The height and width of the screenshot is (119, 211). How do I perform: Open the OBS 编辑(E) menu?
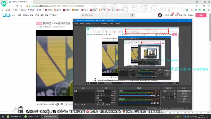82,24
